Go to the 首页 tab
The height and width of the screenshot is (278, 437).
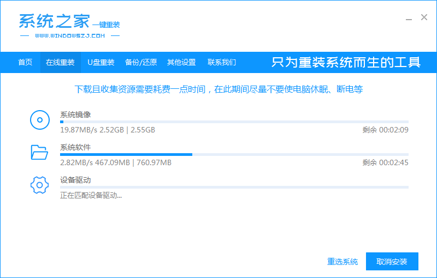[25, 62]
